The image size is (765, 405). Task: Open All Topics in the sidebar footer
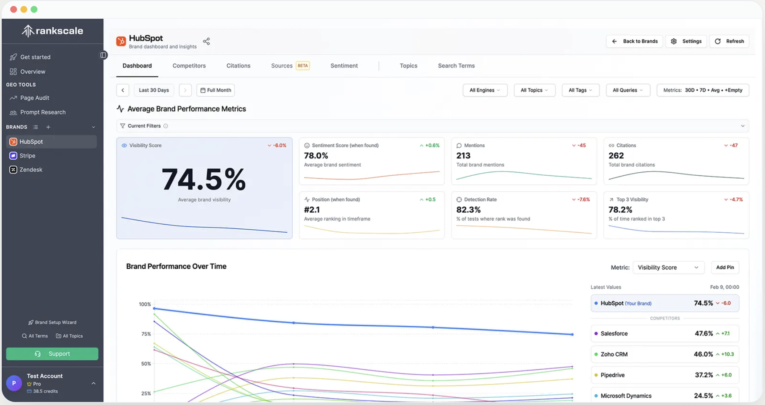[69, 336]
